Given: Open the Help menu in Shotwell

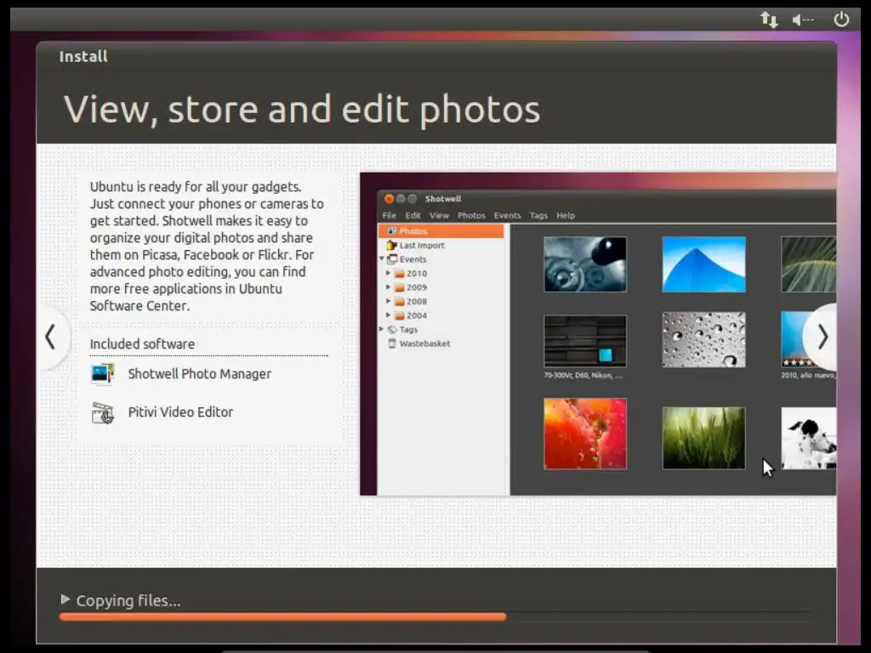Looking at the screenshot, I should (x=566, y=215).
